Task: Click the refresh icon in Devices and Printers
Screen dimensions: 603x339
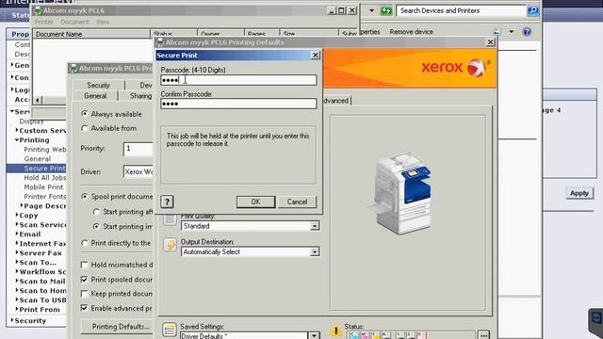Action: click(x=385, y=10)
